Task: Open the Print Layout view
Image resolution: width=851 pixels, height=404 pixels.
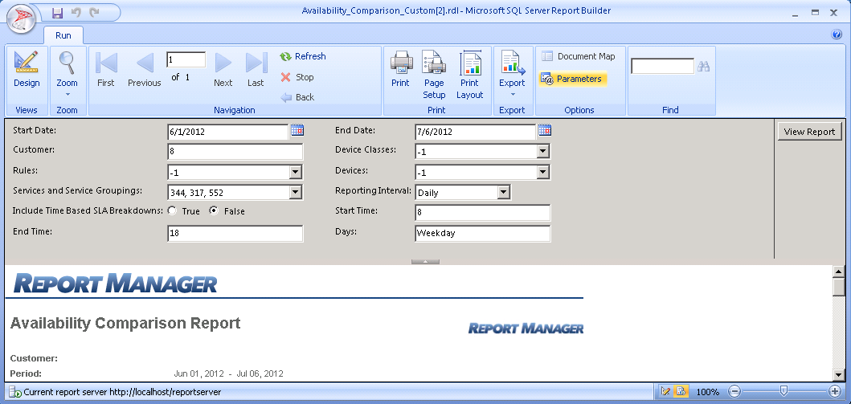Action: click(469, 74)
